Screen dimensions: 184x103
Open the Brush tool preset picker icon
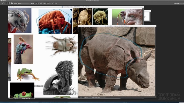coord(3,3)
